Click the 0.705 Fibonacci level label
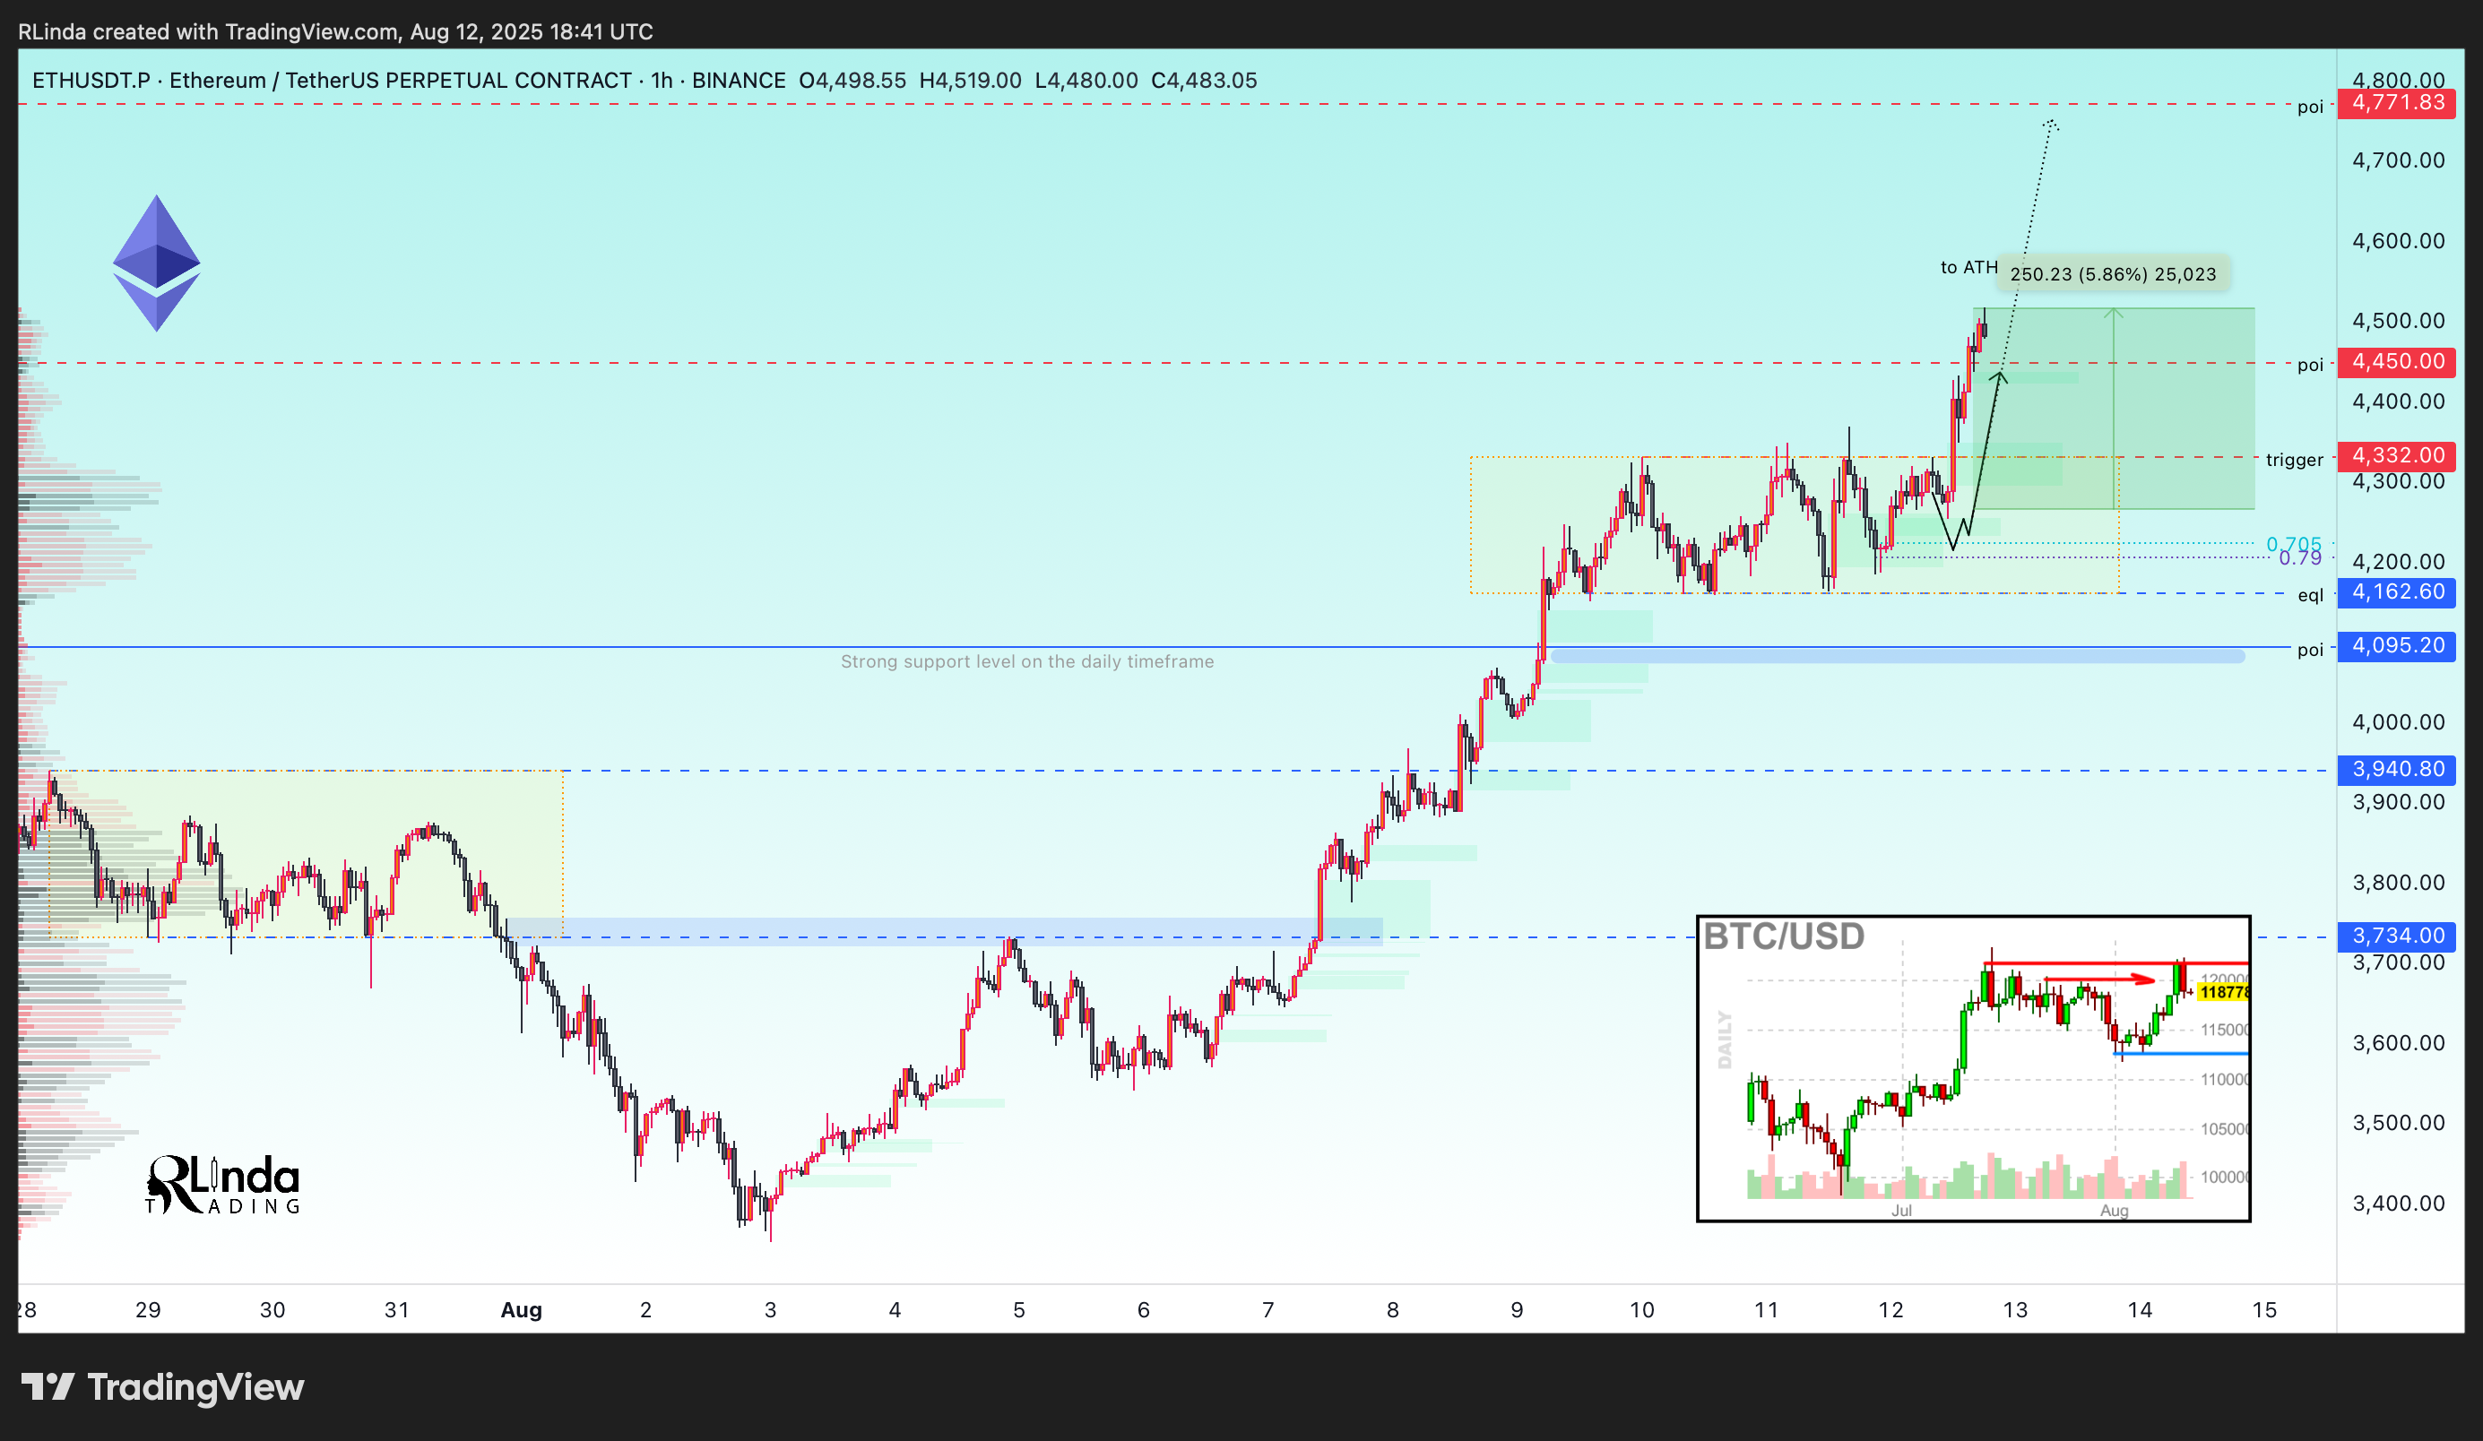This screenshot has width=2483, height=1441. [x=2293, y=544]
